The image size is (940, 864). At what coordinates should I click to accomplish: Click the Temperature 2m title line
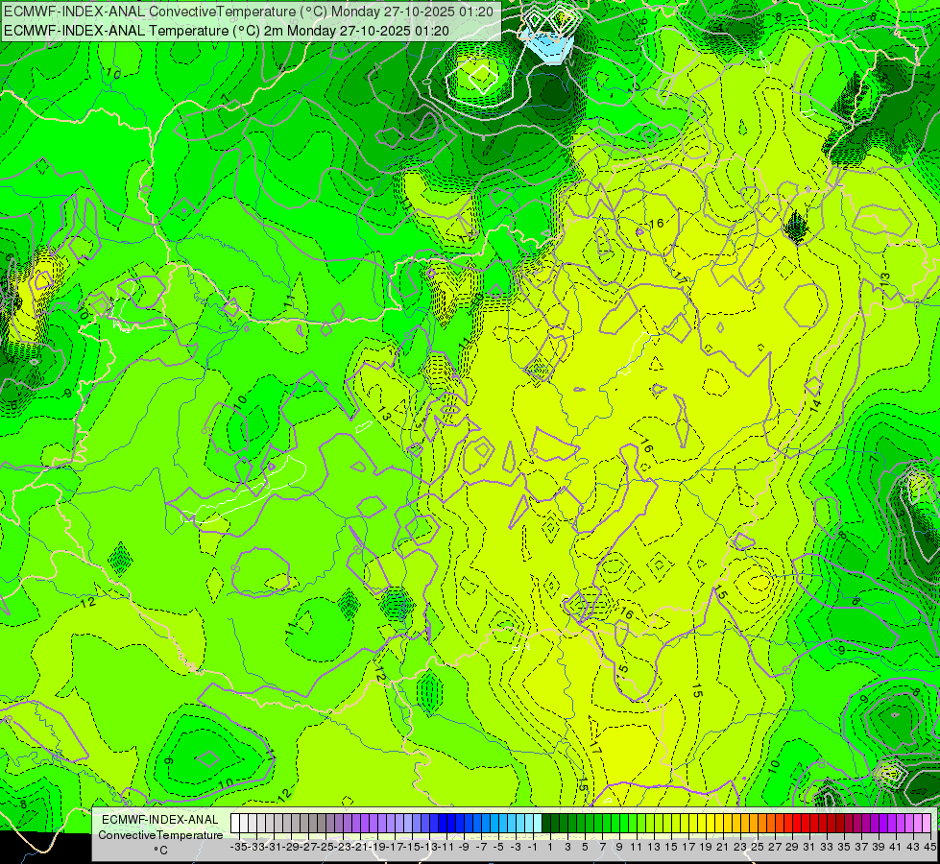tap(226, 31)
